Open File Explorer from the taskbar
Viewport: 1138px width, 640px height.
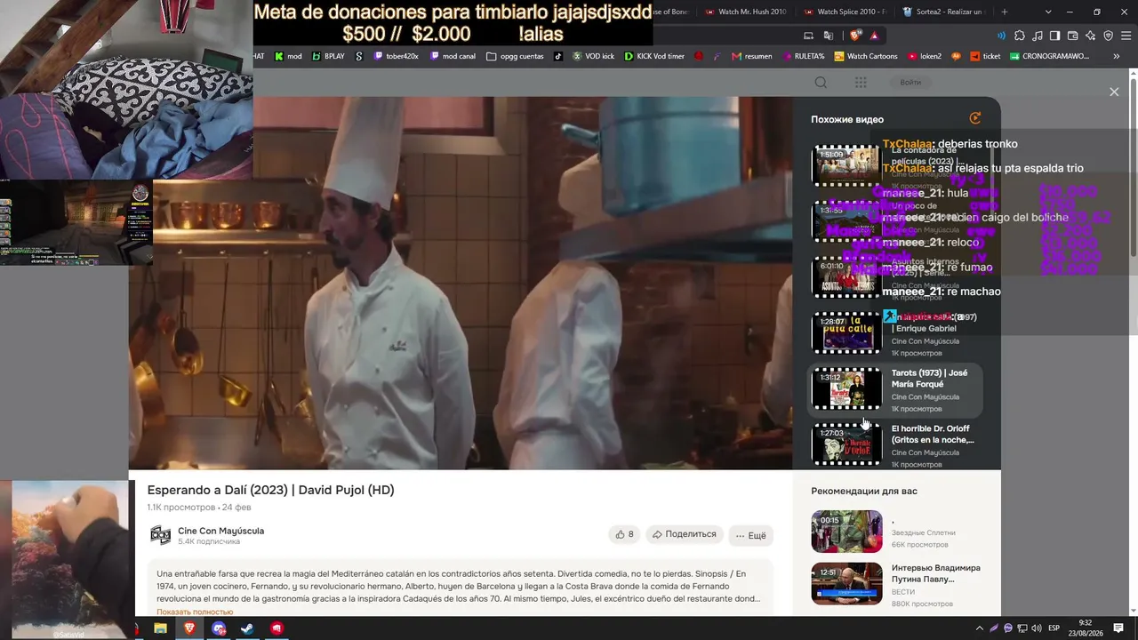click(x=160, y=628)
